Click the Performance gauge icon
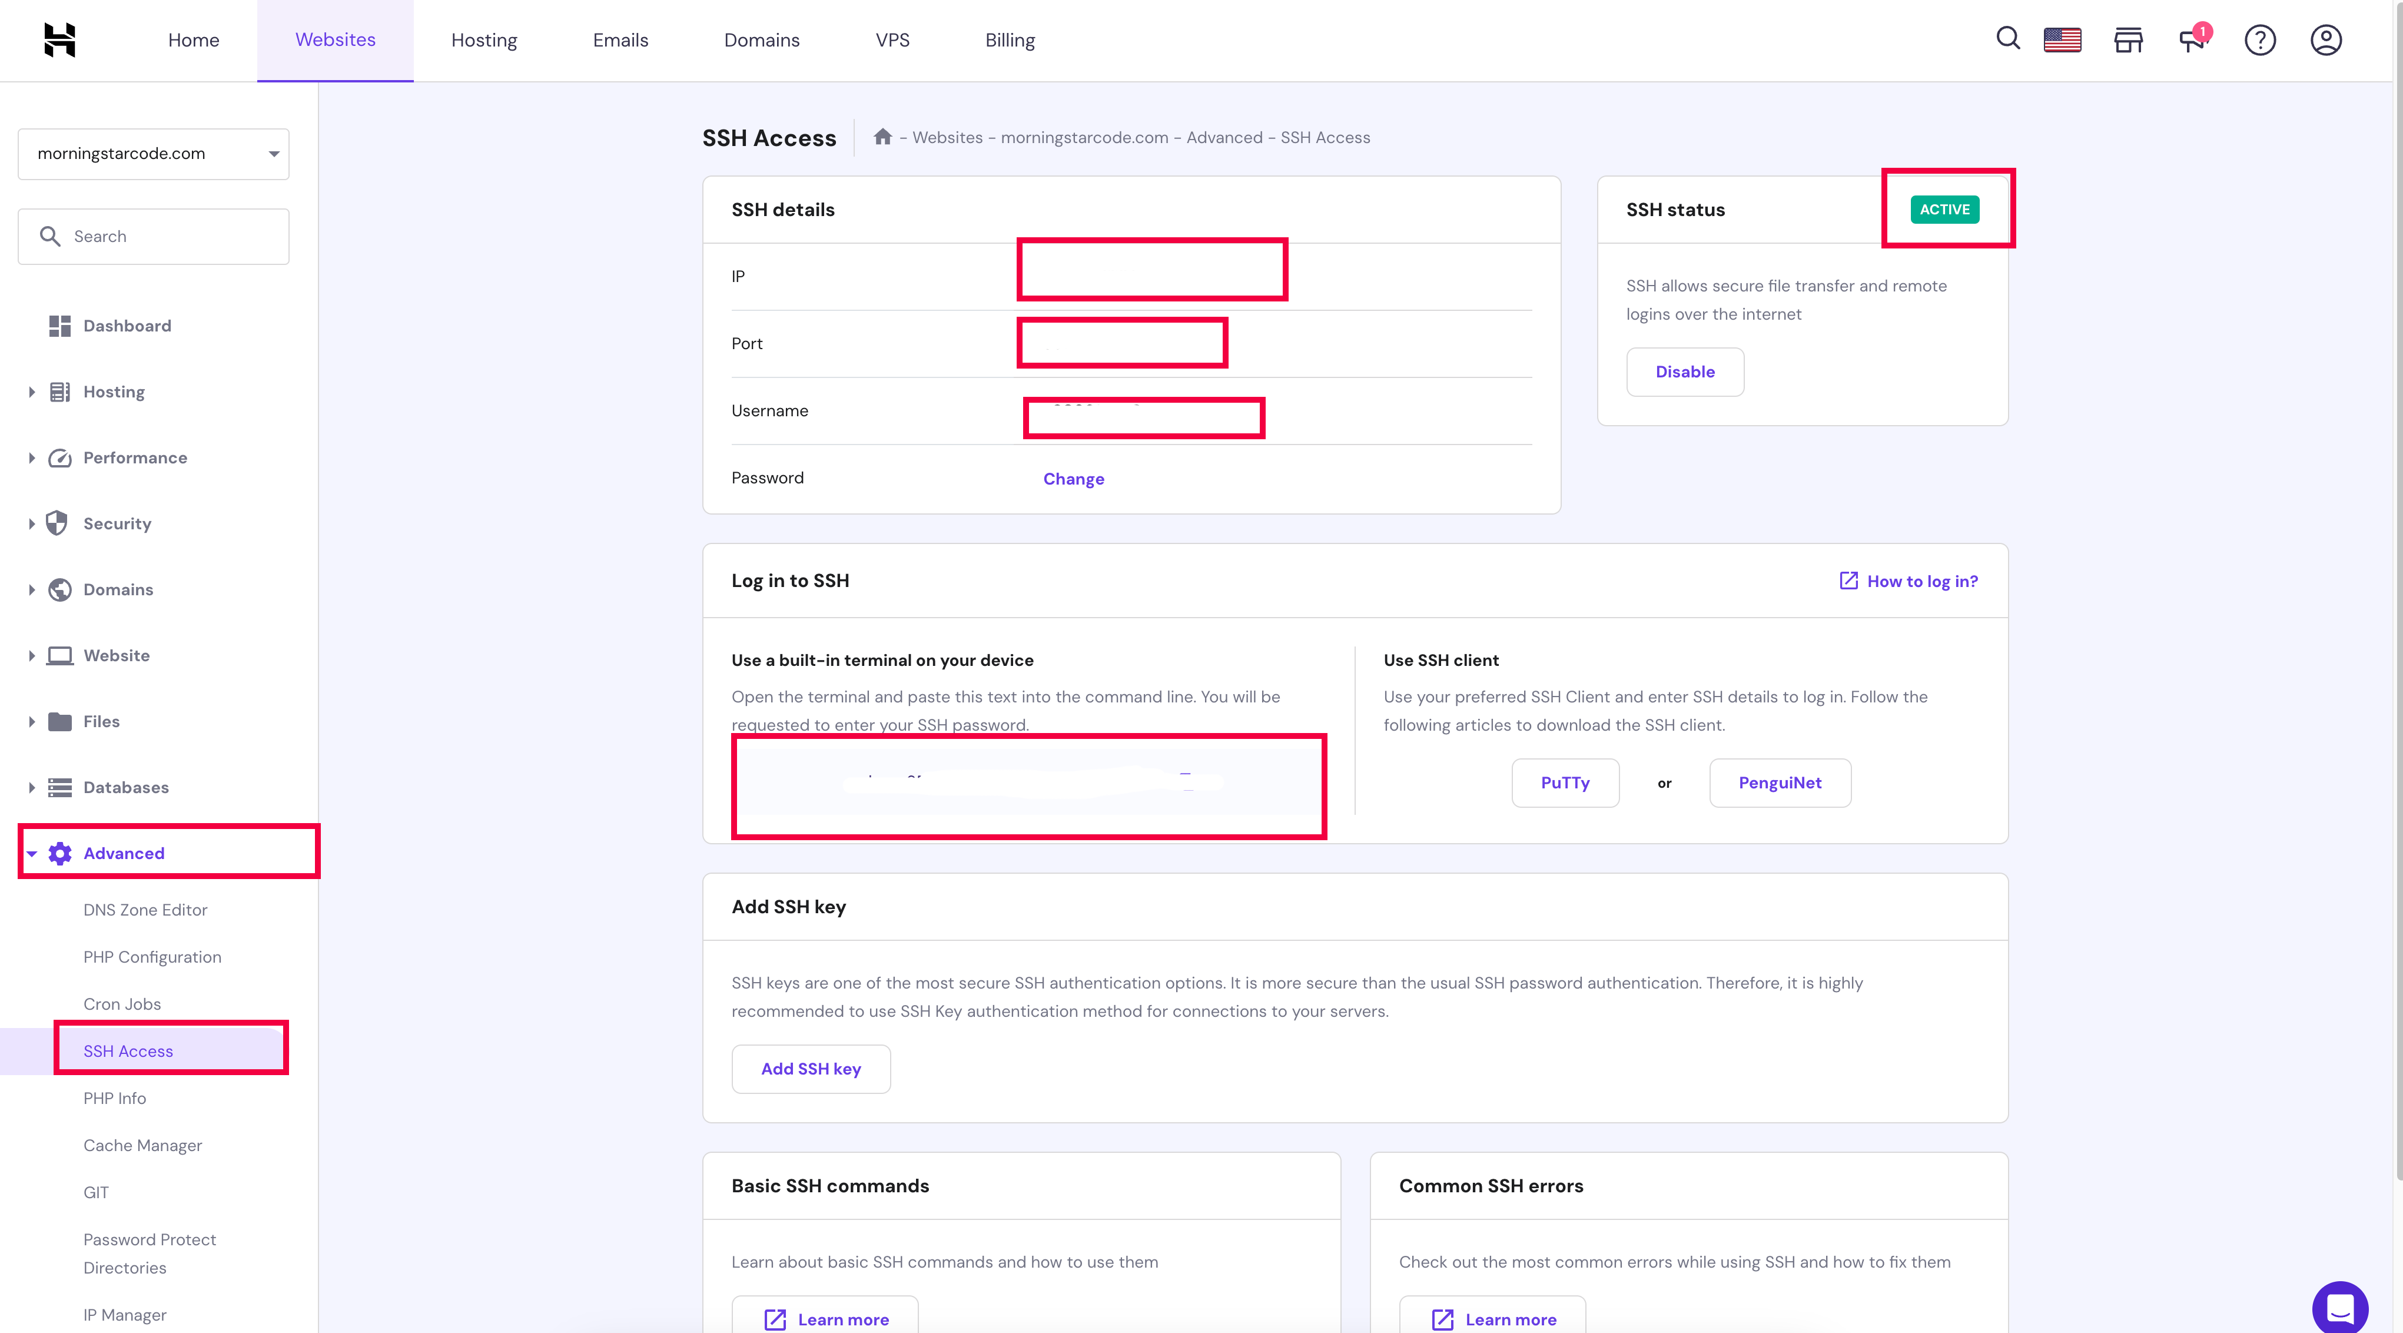The image size is (2403, 1333). [59, 458]
